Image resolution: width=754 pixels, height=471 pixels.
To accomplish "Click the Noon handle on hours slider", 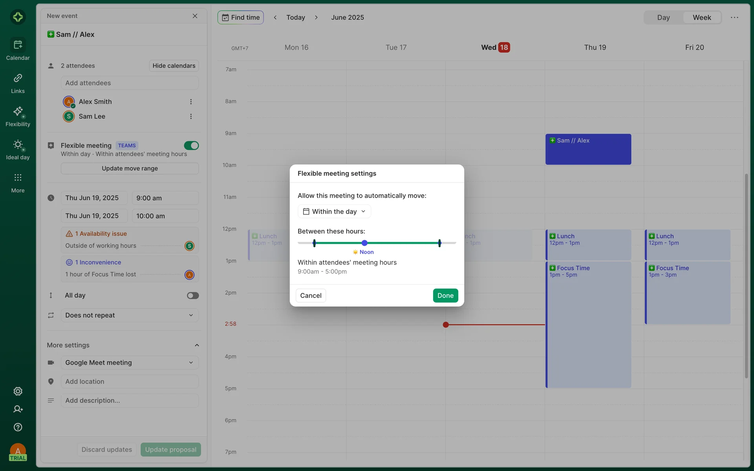I will tap(364, 243).
